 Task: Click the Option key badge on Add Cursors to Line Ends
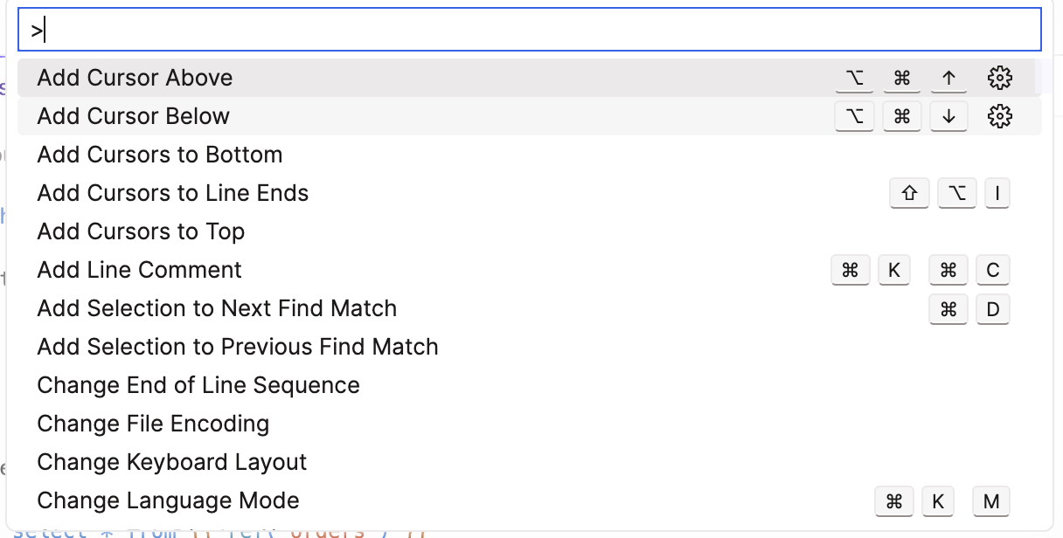pyautogui.click(x=956, y=193)
